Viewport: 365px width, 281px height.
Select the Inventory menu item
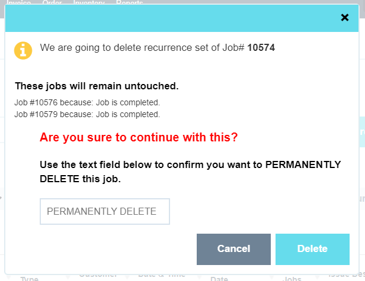(x=89, y=3)
